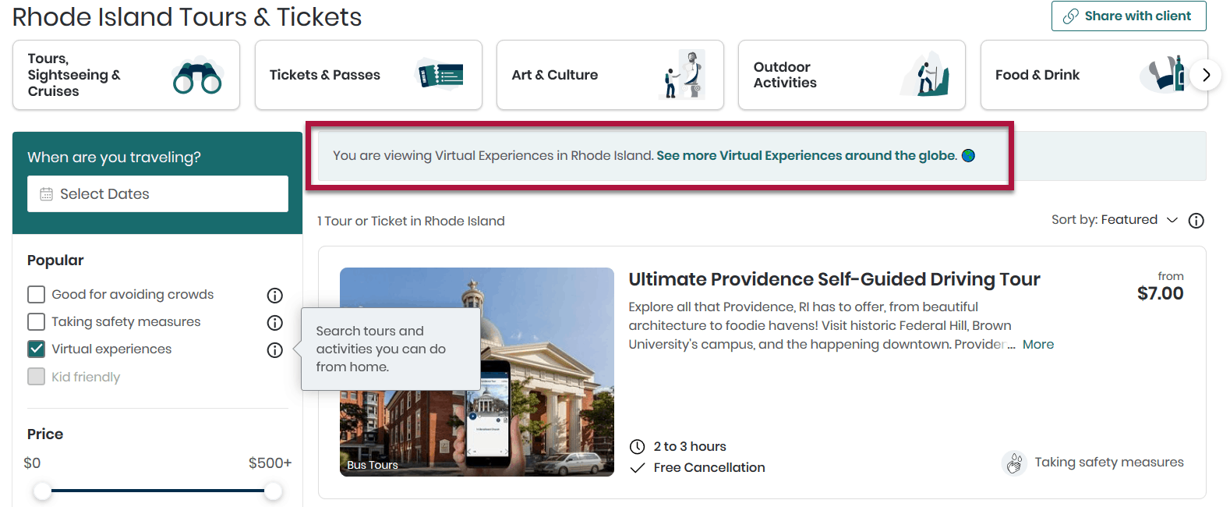Enable the Taking safety measures checkbox
The width and height of the screenshot is (1230, 507).
pos(36,321)
